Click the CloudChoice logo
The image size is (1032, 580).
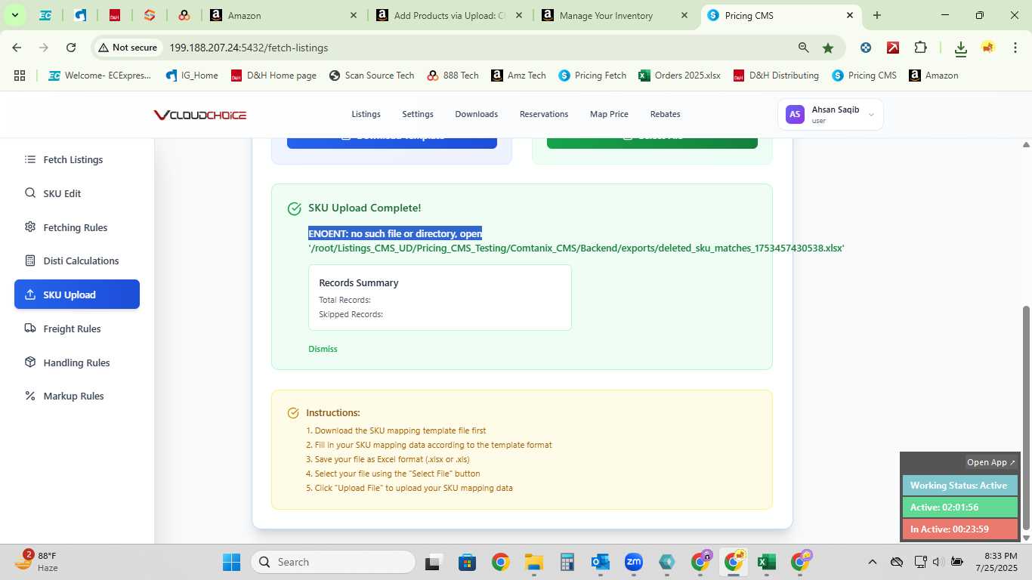tap(200, 115)
